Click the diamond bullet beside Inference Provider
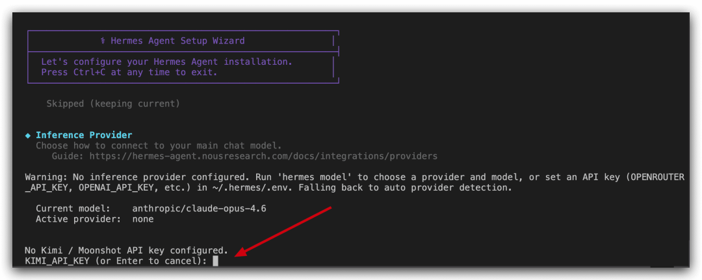Screen dimensions: 702x280 pos(28,135)
